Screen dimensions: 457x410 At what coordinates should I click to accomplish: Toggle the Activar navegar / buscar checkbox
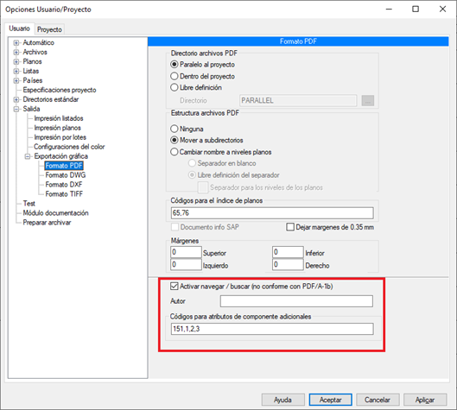point(175,287)
